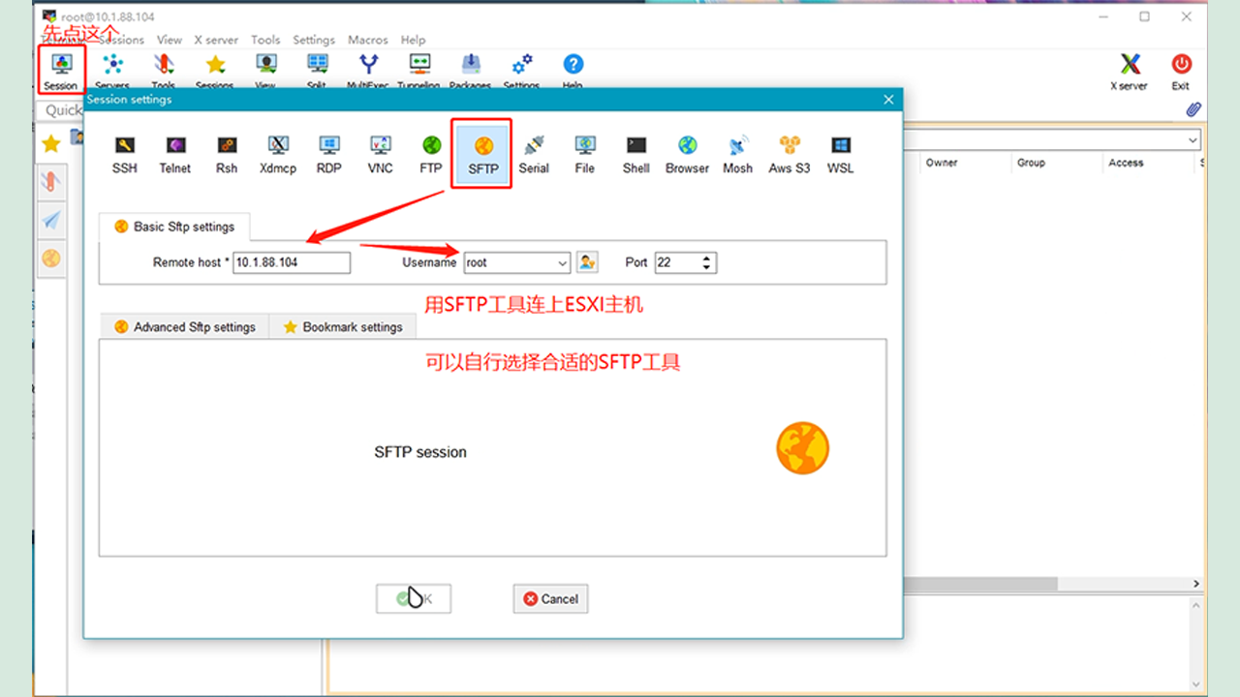
Task: Select the Serial session type
Action: coord(534,155)
